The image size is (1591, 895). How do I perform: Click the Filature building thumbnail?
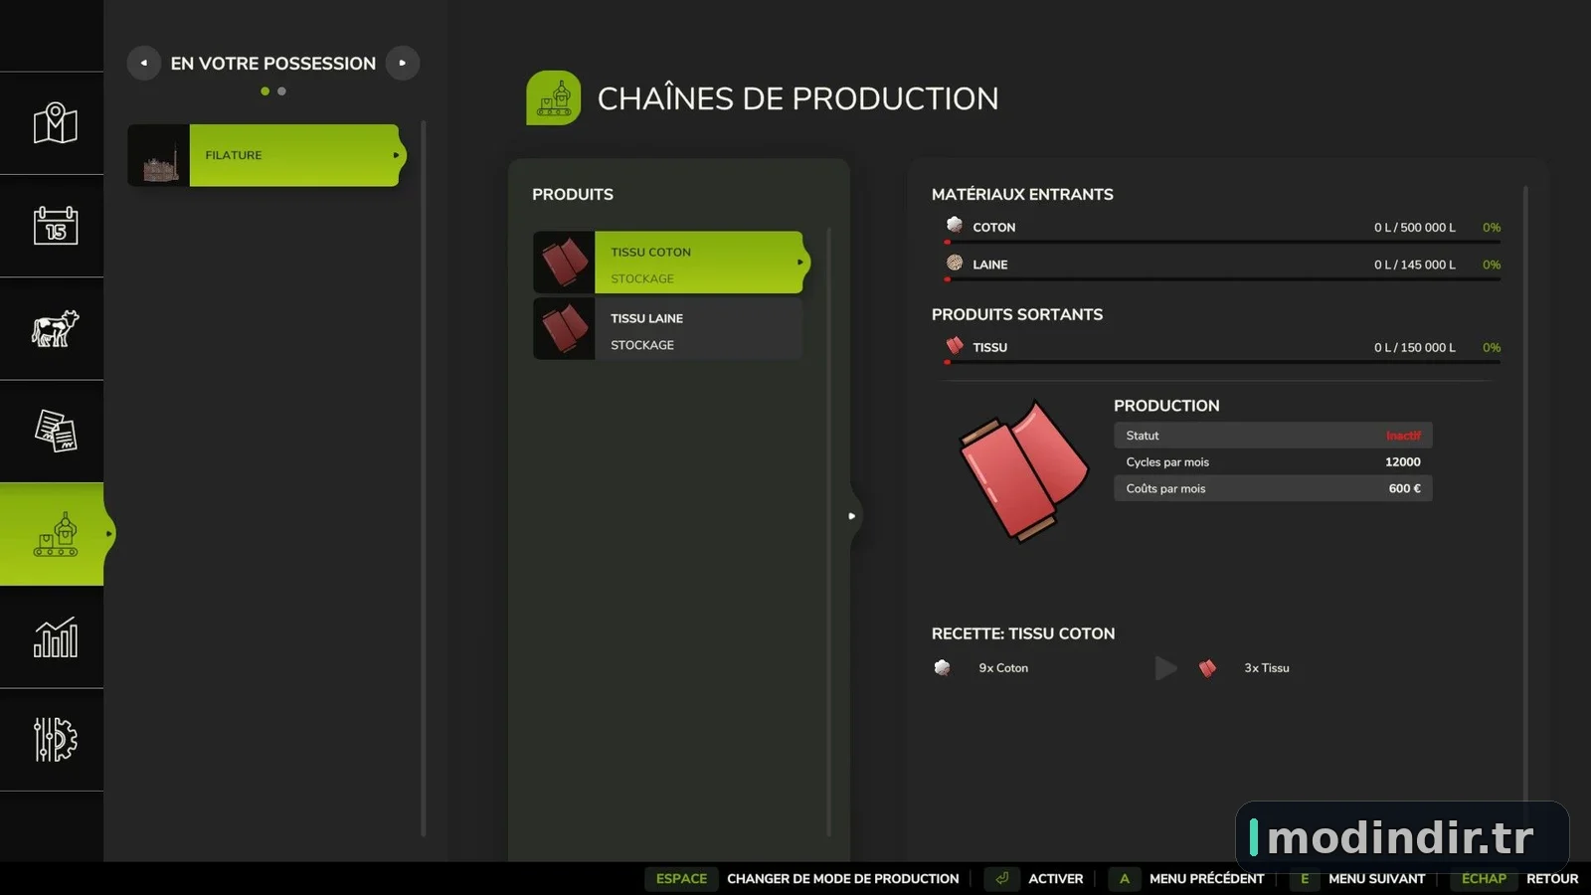pyautogui.click(x=159, y=155)
